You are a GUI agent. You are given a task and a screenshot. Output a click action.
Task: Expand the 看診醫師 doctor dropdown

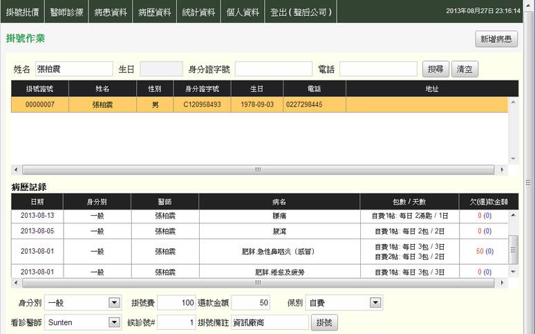(114, 322)
